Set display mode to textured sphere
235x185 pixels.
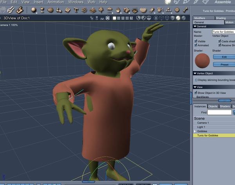tap(184, 18)
